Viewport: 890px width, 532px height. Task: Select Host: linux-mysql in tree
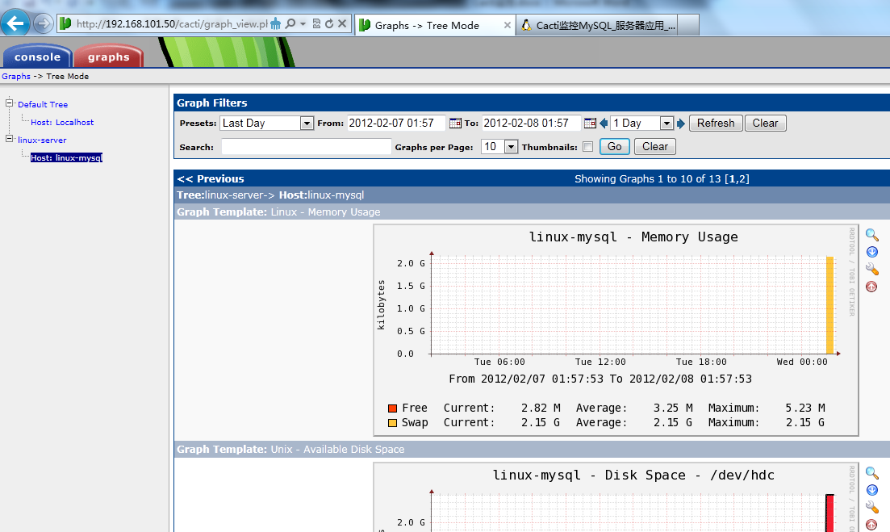click(x=66, y=157)
